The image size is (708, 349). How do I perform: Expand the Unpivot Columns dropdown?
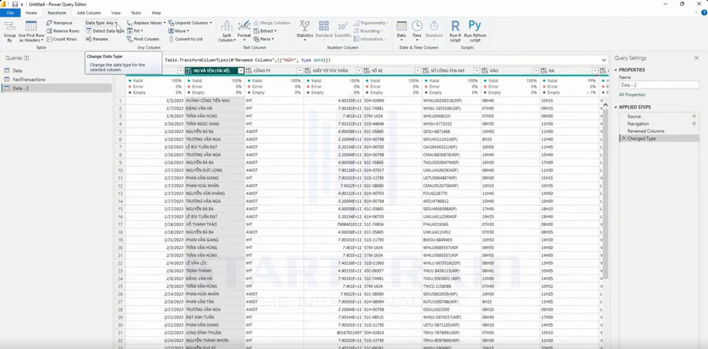(211, 23)
